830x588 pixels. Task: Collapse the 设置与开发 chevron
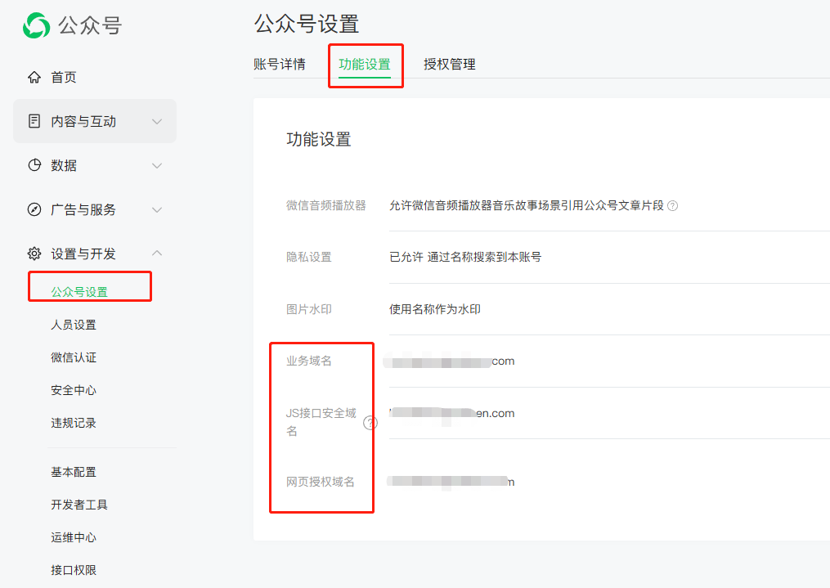coord(157,253)
